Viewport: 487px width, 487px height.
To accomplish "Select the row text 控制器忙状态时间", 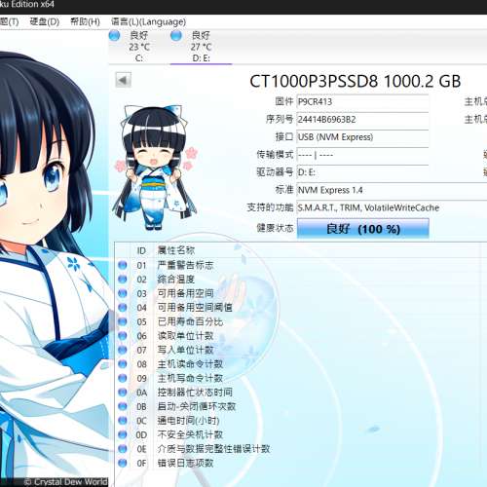I will pos(195,393).
